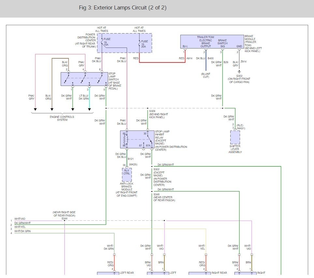The width and height of the screenshot is (314, 278).
Task: Click the 'LT BLU/ DK GRN' wire label
Action: [x=84, y=97]
